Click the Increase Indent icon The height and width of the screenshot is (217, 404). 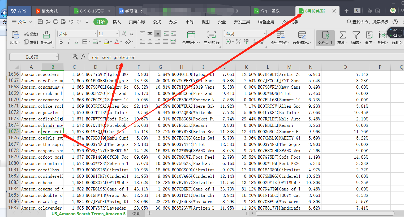[174, 34]
